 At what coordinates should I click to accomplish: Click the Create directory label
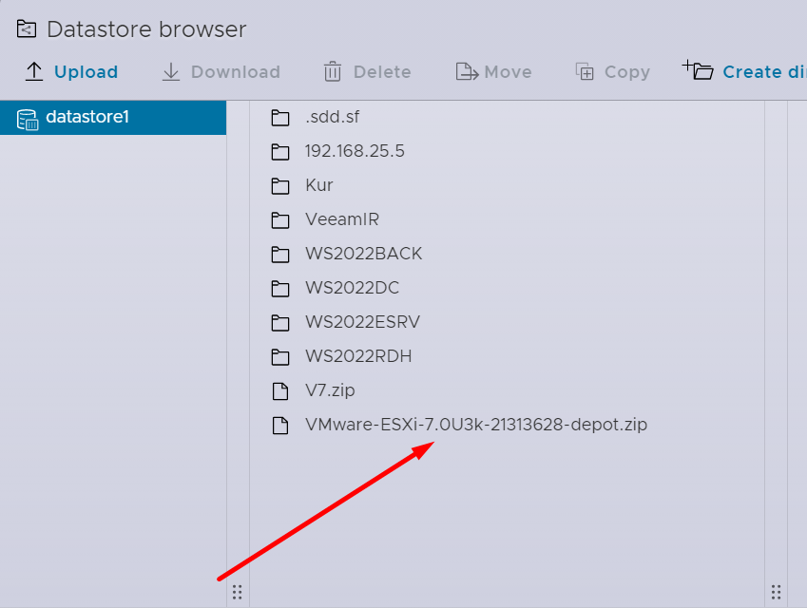point(765,72)
